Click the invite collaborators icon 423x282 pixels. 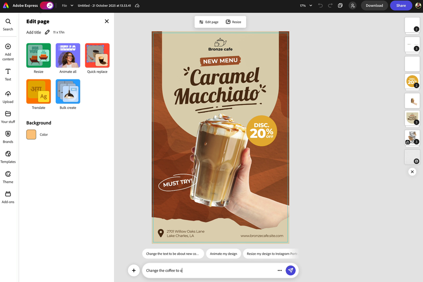point(353,5)
